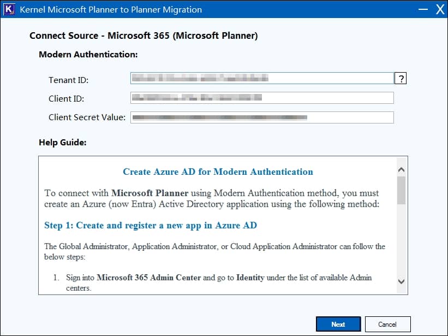Click the Cancel button
The height and width of the screenshot is (336, 448).
[388, 325]
